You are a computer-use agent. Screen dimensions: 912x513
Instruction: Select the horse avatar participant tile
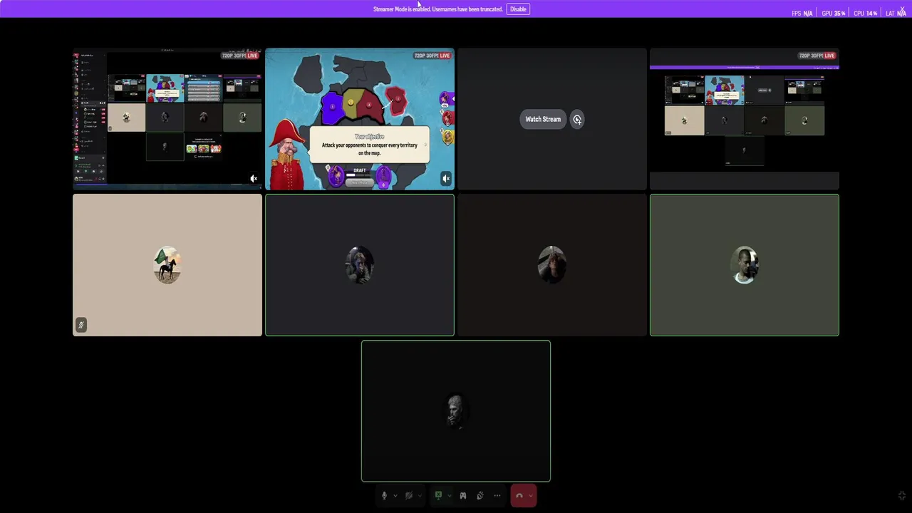click(x=167, y=265)
